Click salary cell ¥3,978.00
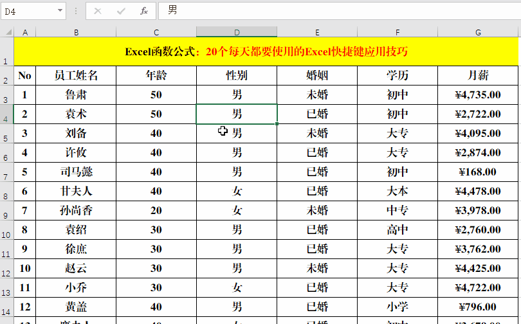 pyautogui.click(x=478, y=210)
